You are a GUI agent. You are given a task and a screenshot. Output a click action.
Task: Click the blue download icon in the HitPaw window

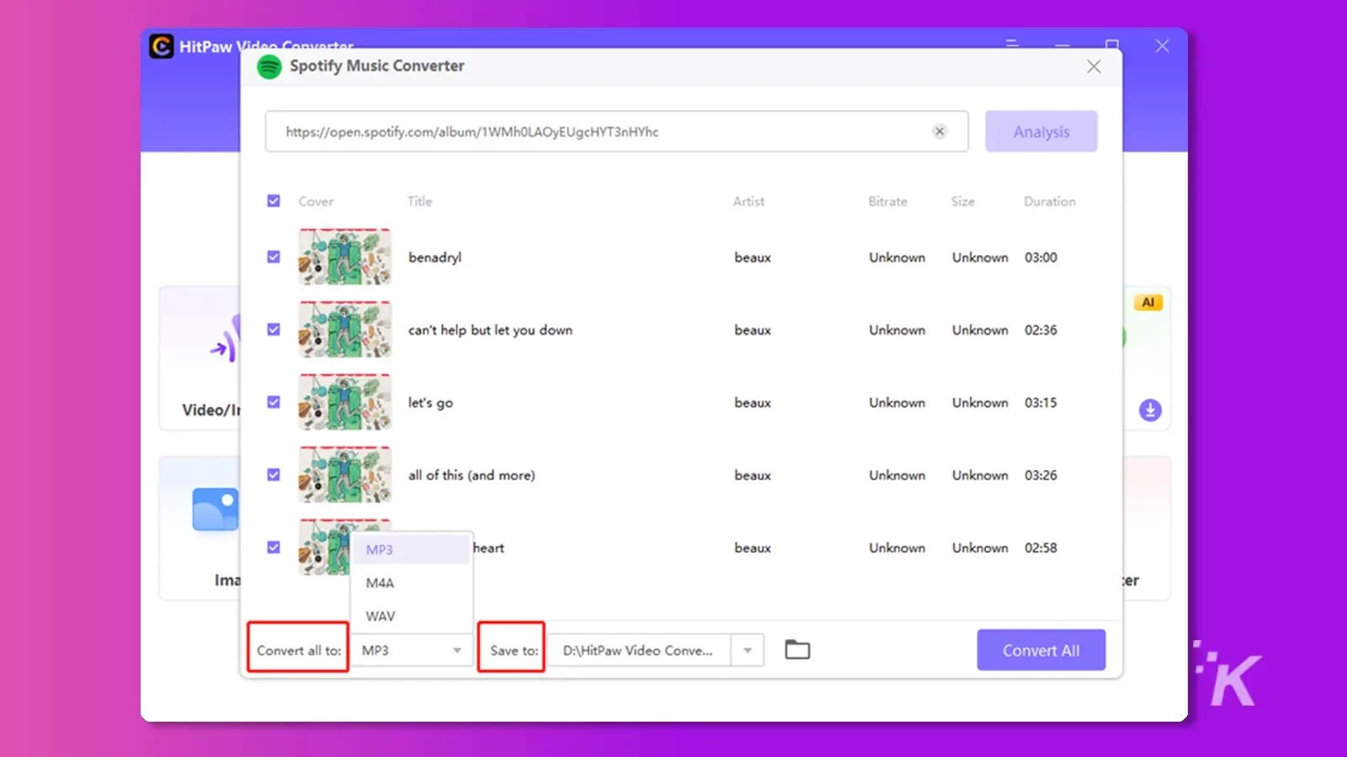coord(1150,410)
